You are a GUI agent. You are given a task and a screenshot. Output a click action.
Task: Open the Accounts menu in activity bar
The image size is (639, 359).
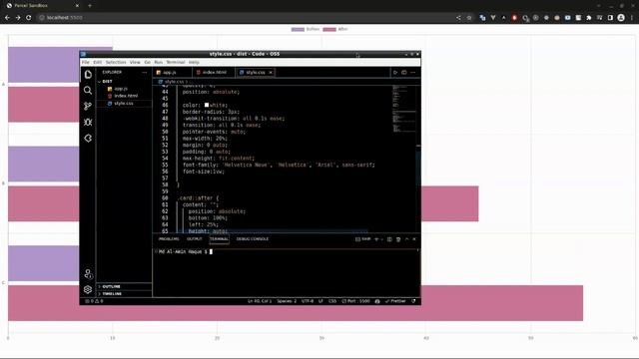pos(88,274)
